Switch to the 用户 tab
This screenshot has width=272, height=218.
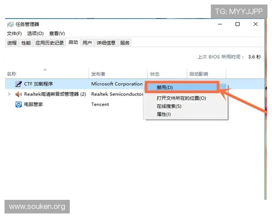[x=87, y=43]
